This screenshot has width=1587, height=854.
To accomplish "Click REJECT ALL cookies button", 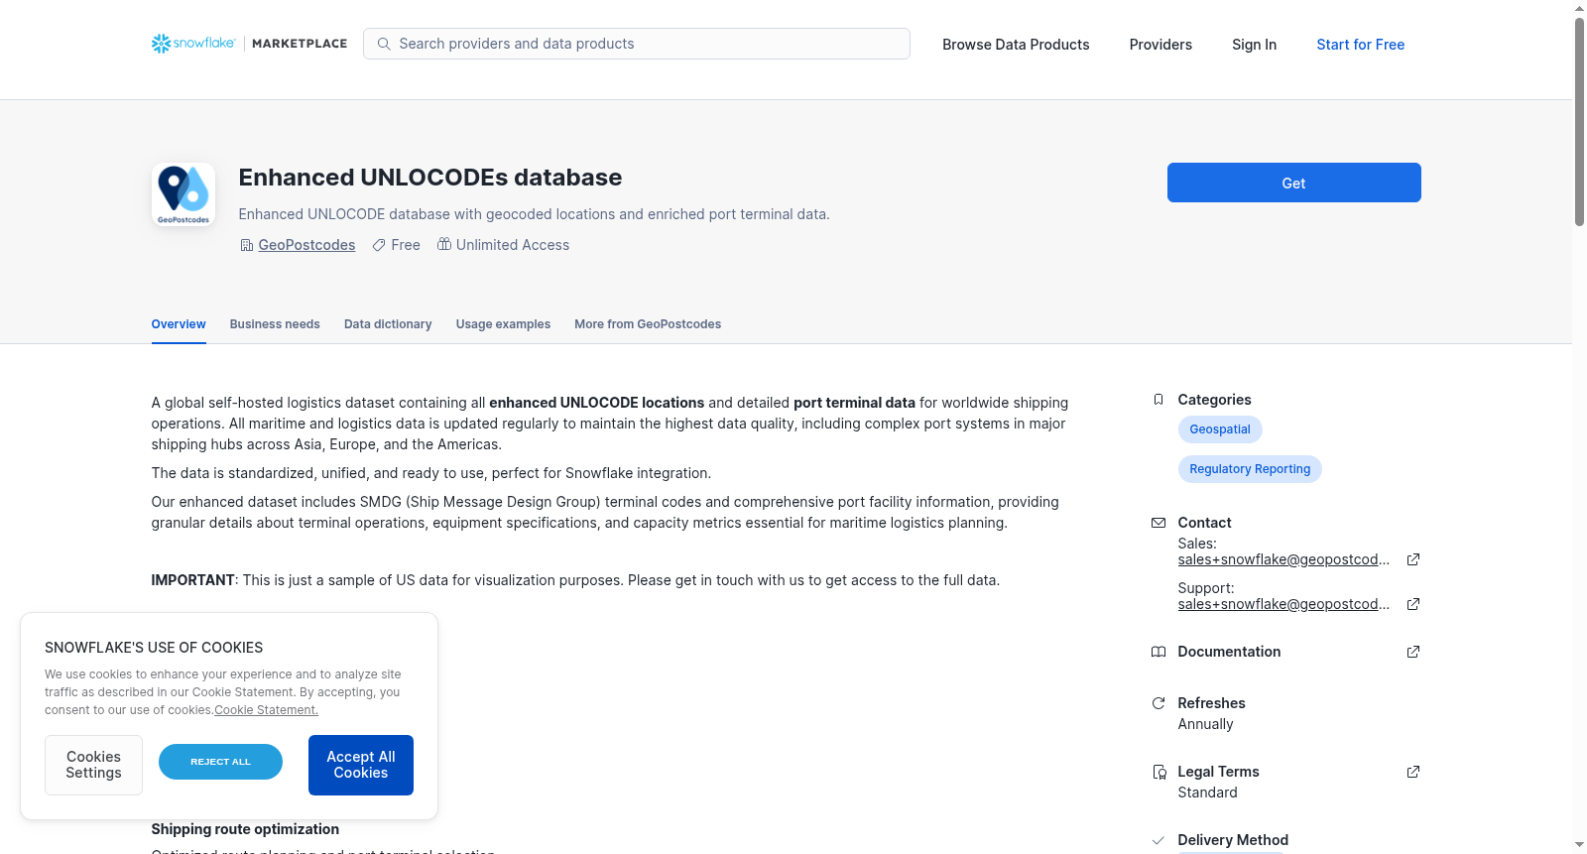I will pos(220,762).
